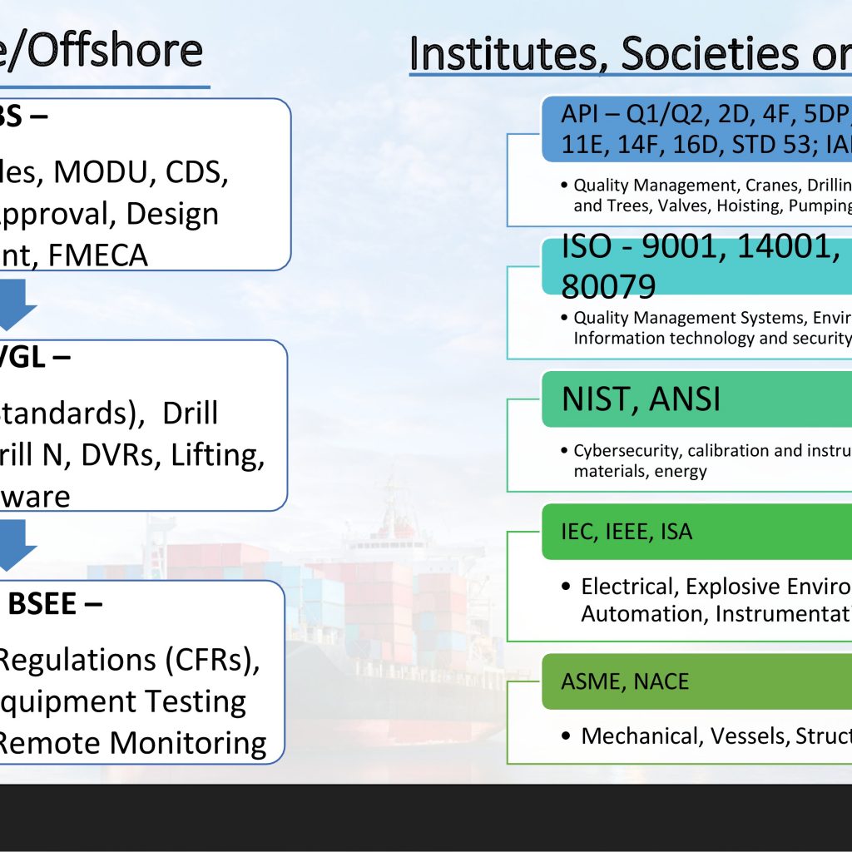The width and height of the screenshot is (852, 852).
Task: Click the blue down arrow above 'VGL –' box
Action: [x=12, y=305]
